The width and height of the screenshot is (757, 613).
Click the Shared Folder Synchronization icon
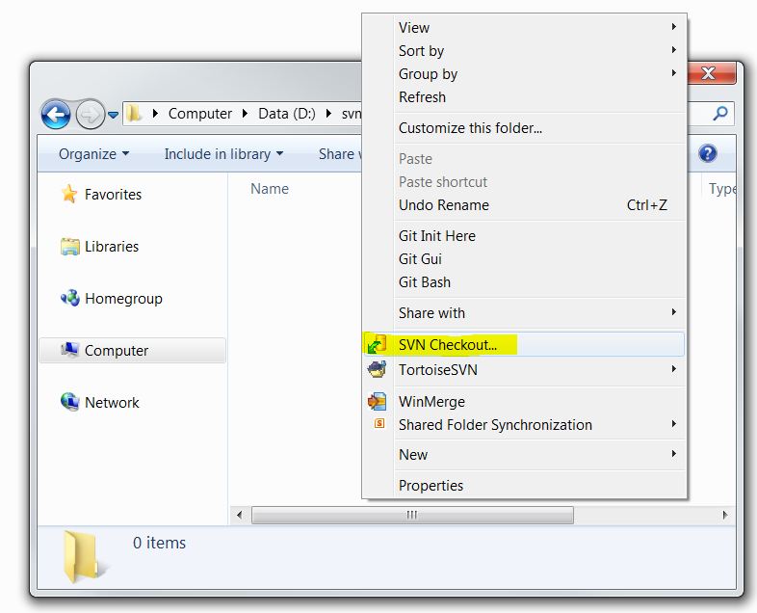click(379, 424)
